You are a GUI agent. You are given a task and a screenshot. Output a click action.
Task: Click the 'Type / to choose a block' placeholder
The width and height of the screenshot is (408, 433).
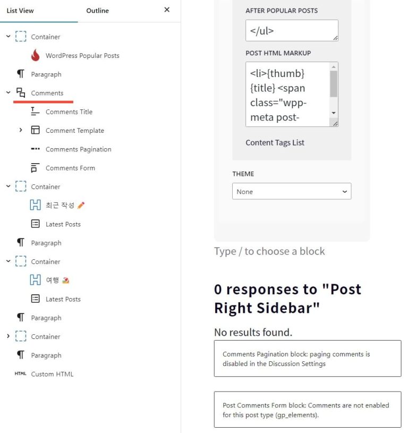click(x=269, y=251)
